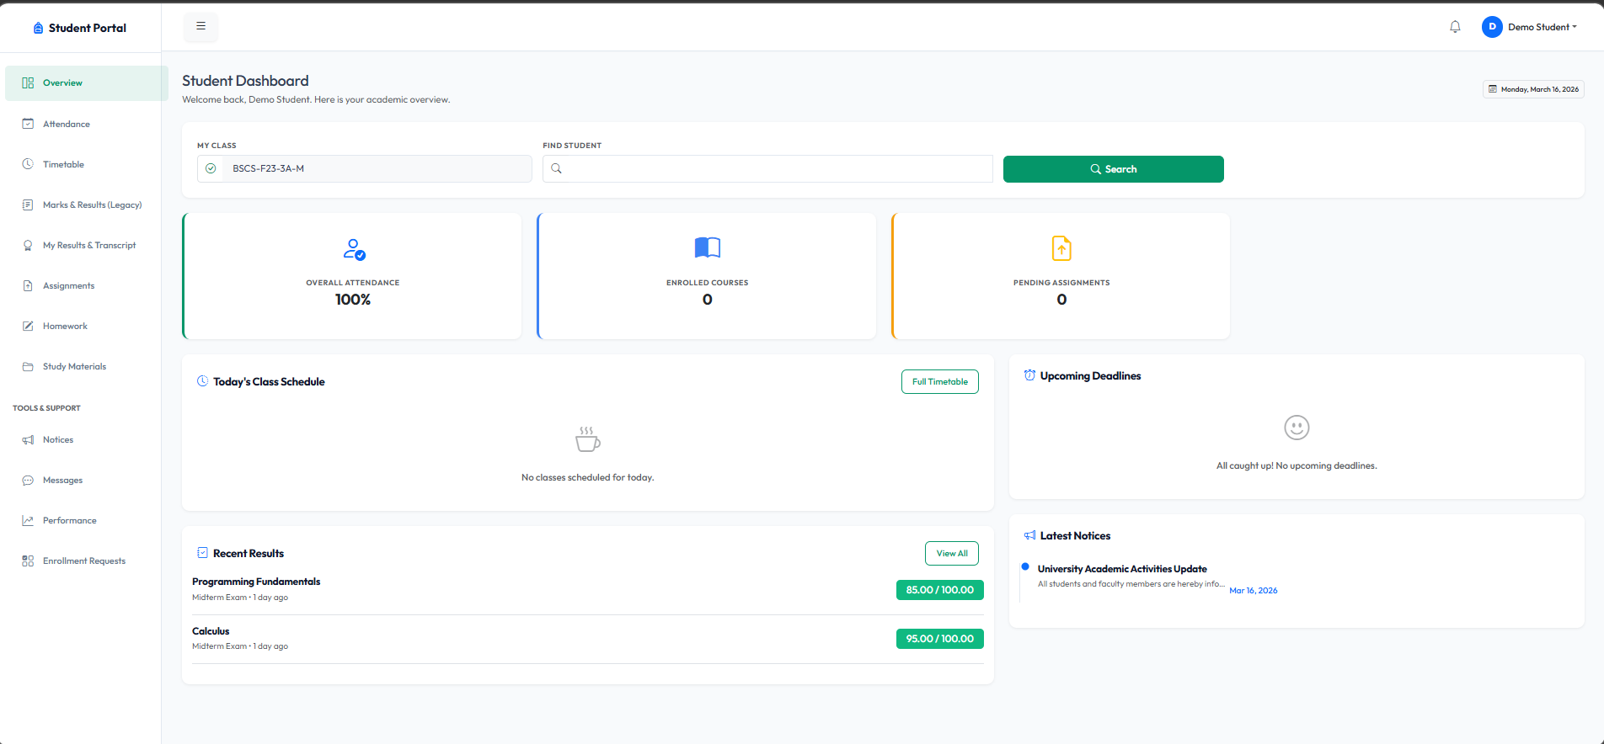The width and height of the screenshot is (1604, 744).
Task: Open the Demo Student account dropdown
Action: 1530,27
